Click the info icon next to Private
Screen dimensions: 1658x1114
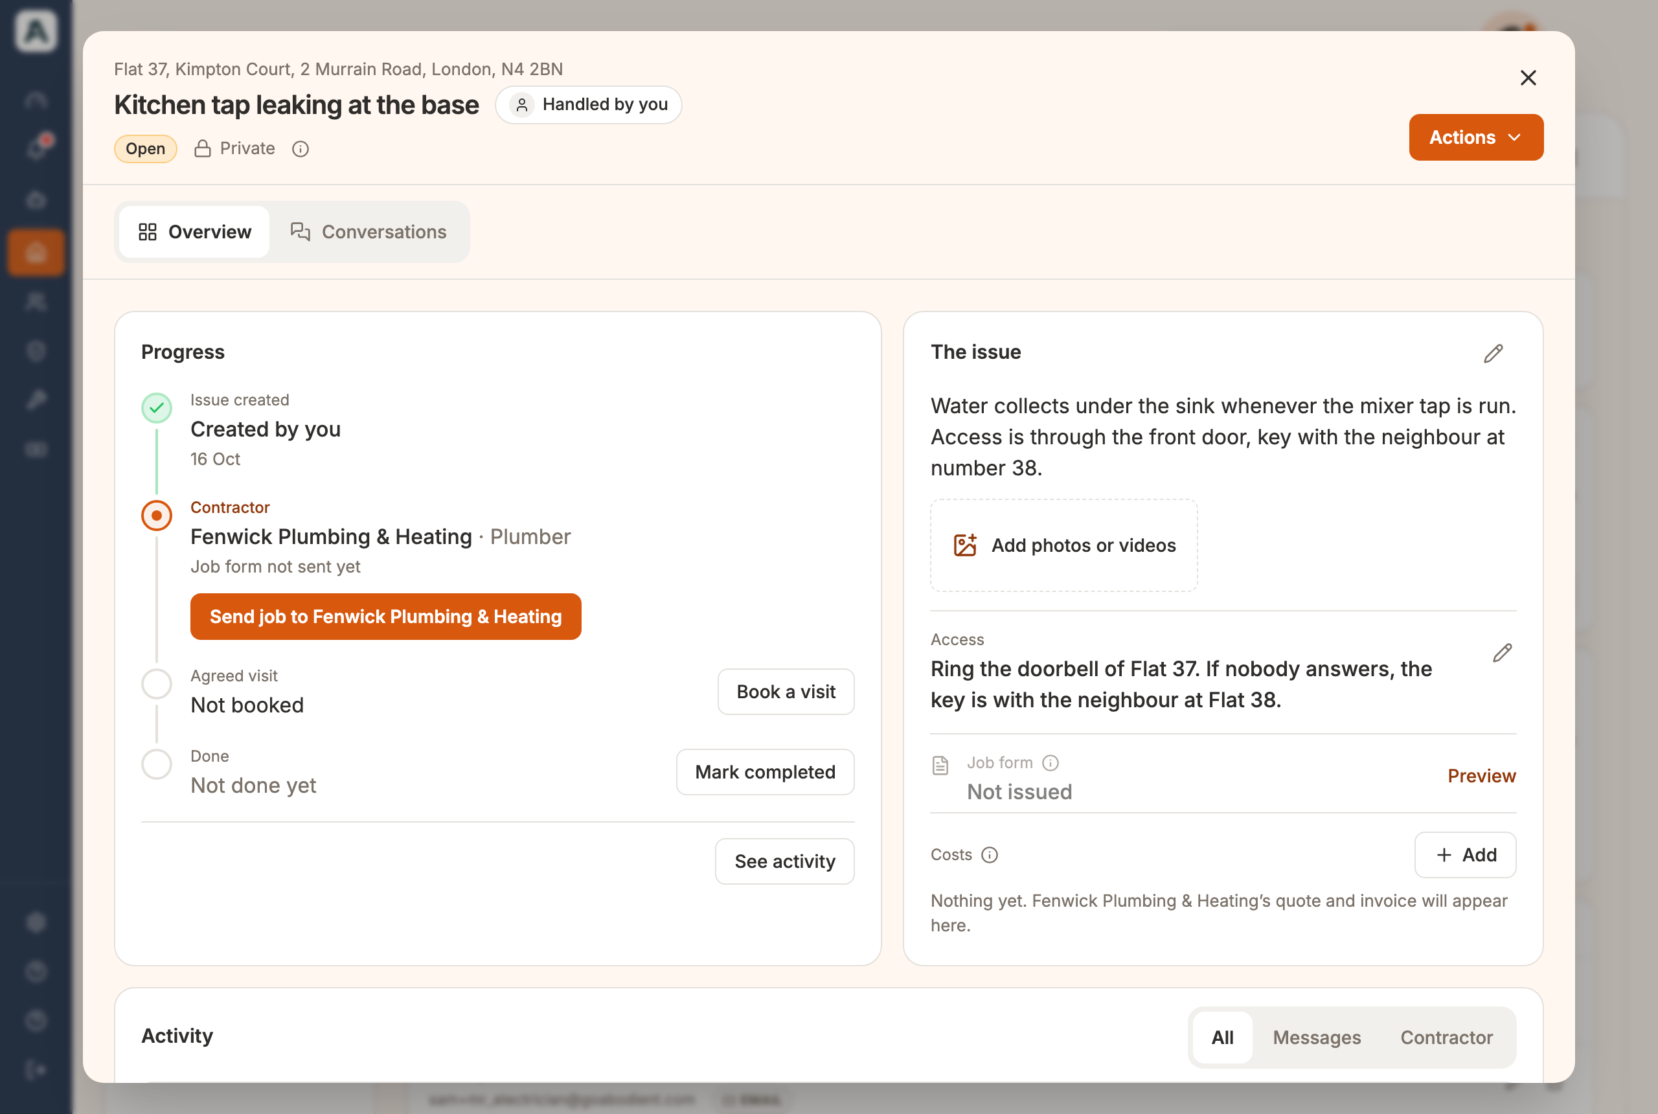301,148
